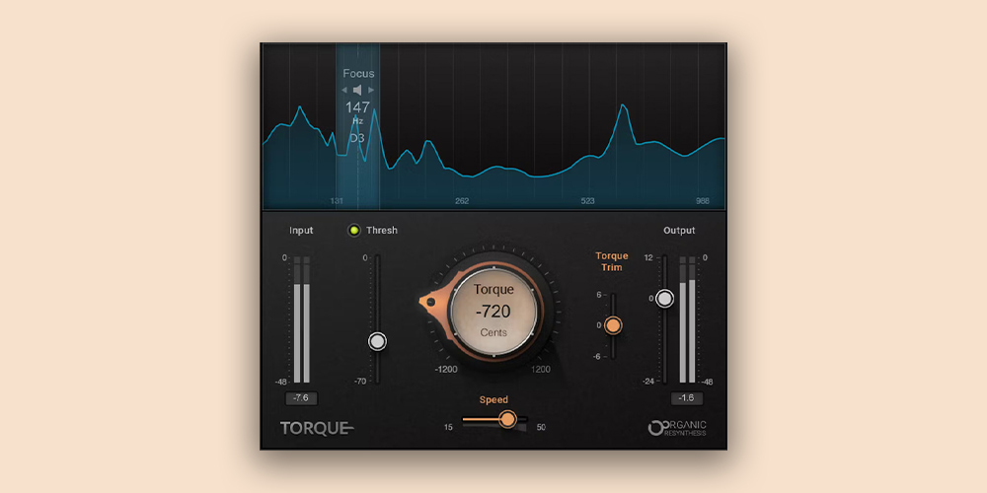Click the Output heading label

pos(679,230)
